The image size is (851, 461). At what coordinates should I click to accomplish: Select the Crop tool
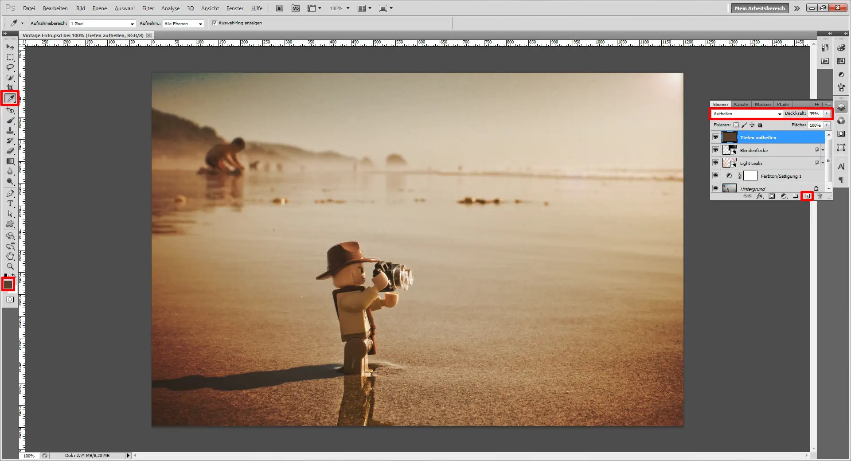10,87
